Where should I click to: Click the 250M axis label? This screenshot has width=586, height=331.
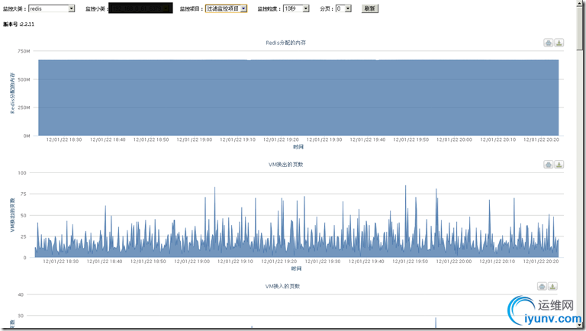click(24, 108)
